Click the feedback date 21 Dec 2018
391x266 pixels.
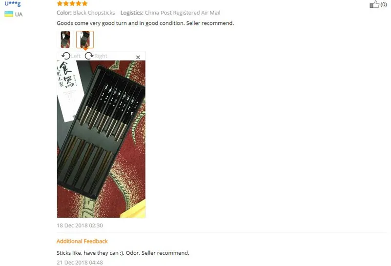coord(80,262)
